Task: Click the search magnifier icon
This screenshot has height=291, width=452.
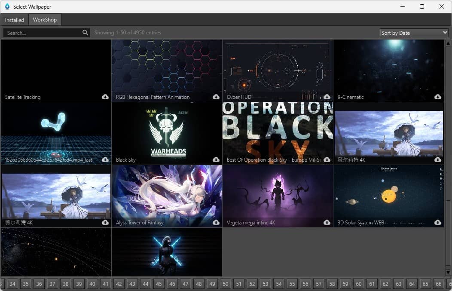Action: click(x=85, y=33)
